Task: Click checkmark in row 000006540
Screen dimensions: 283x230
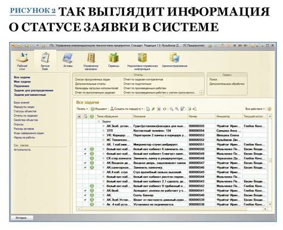Action: click(x=85, y=195)
